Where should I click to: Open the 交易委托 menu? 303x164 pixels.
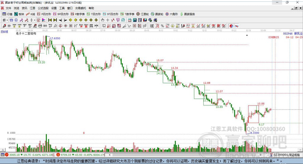tap(80, 8)
